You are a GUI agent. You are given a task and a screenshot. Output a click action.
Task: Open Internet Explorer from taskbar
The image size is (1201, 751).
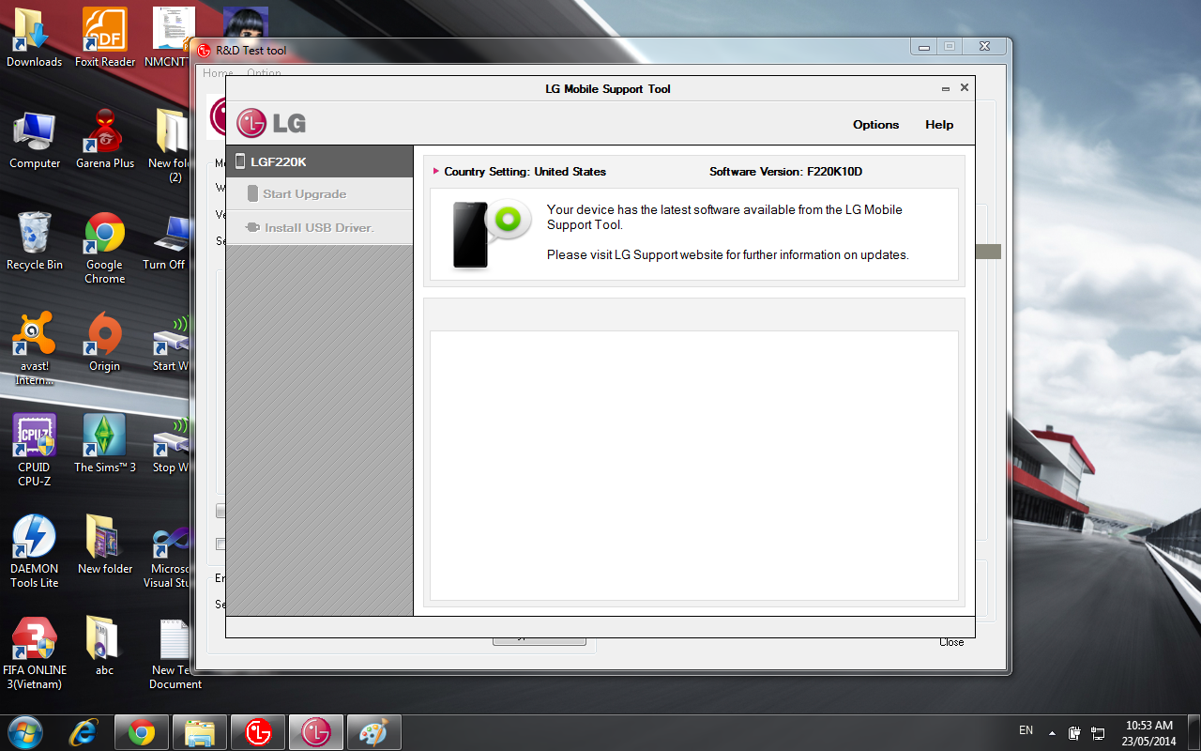84,731
